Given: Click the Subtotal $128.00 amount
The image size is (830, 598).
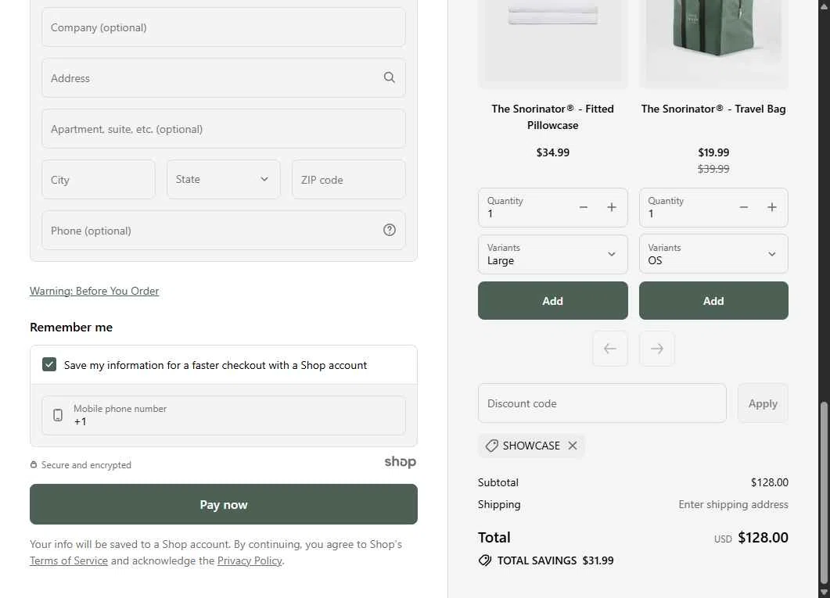Looking at the screenshot, I should (770, 482).
